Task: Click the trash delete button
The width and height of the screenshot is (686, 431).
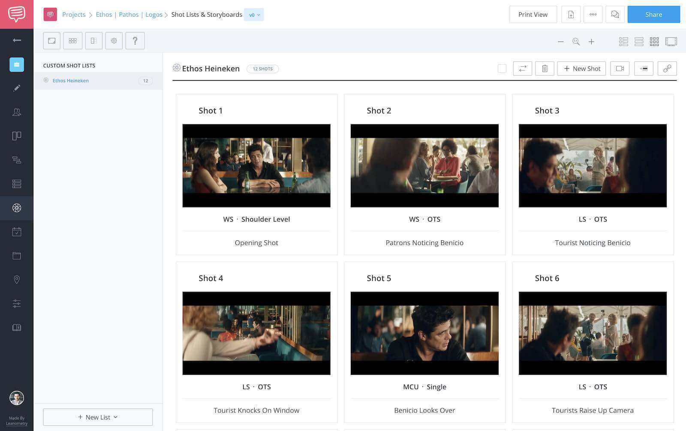Action: tap(545, 69)
